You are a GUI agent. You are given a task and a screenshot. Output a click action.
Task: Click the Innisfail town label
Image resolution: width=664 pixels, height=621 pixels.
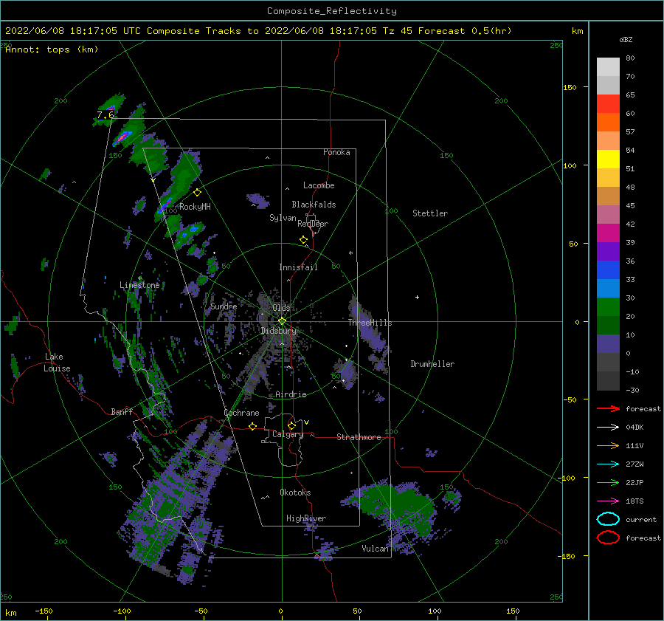pyautogui.click(x=298, y=267)
